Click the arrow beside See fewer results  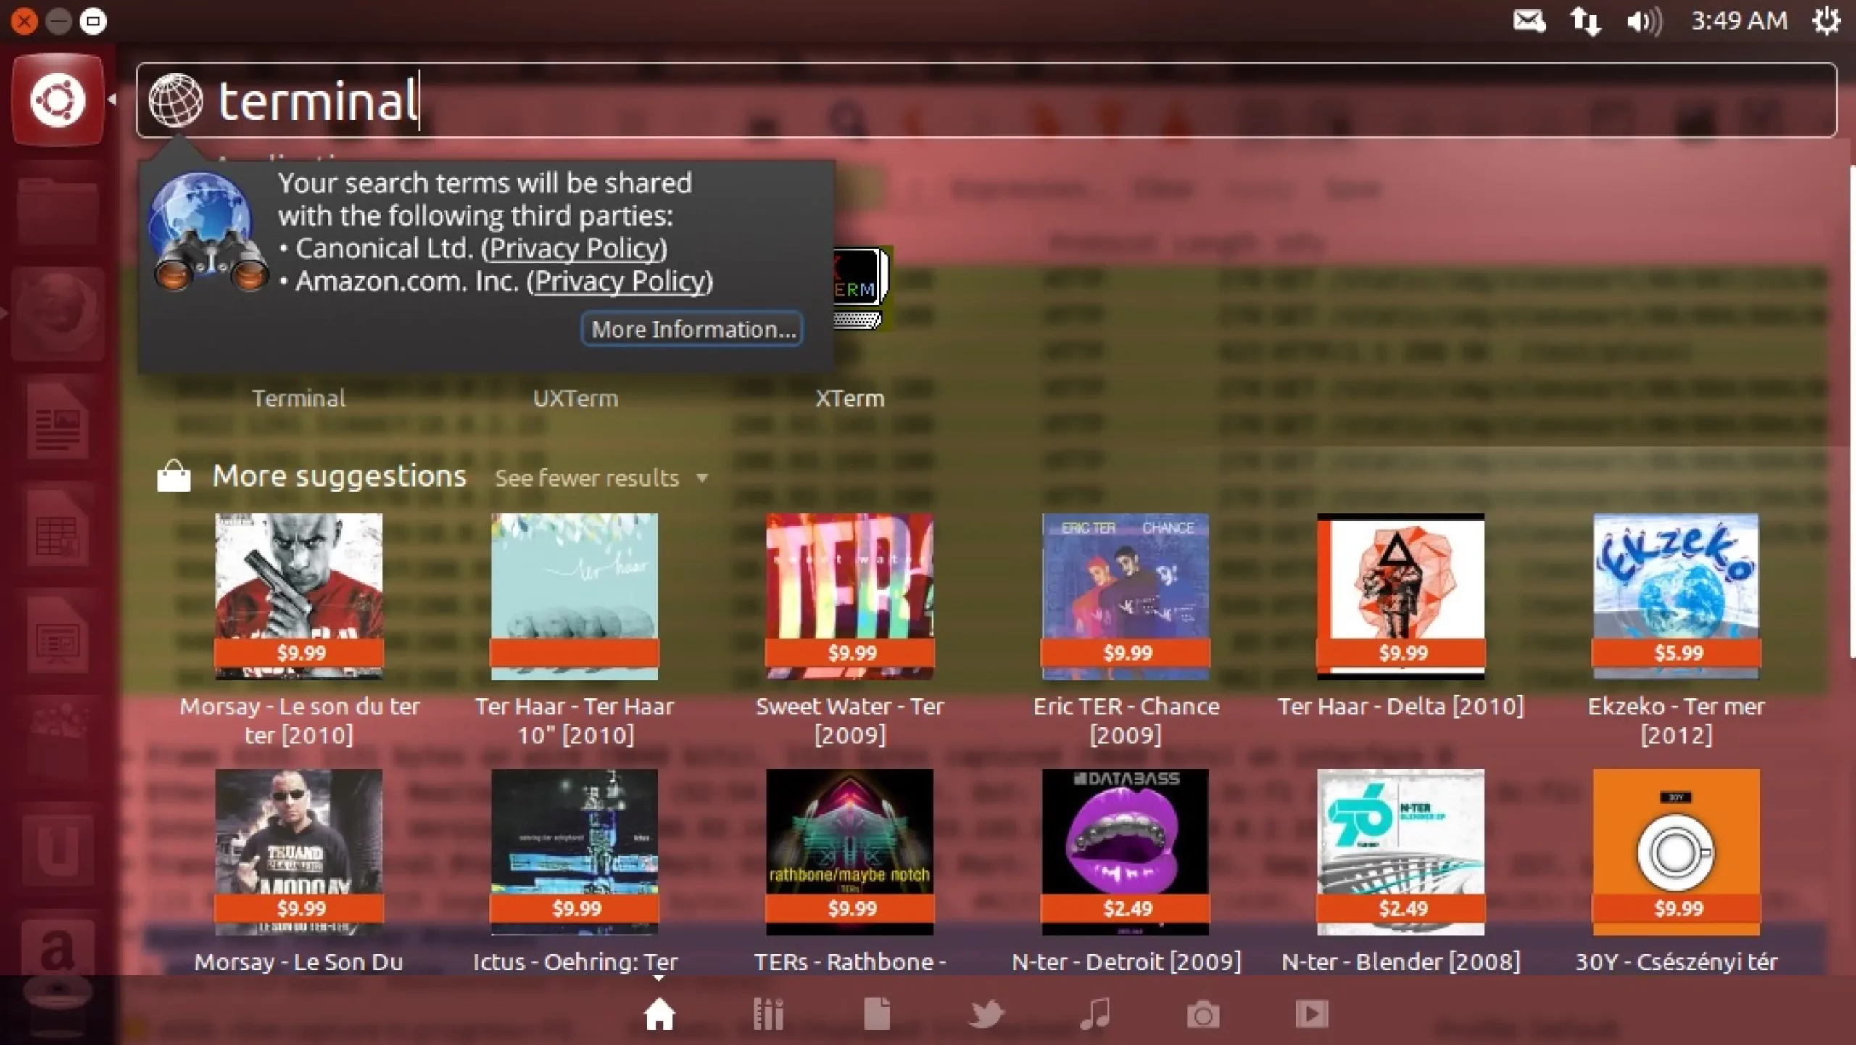(702, 478)
